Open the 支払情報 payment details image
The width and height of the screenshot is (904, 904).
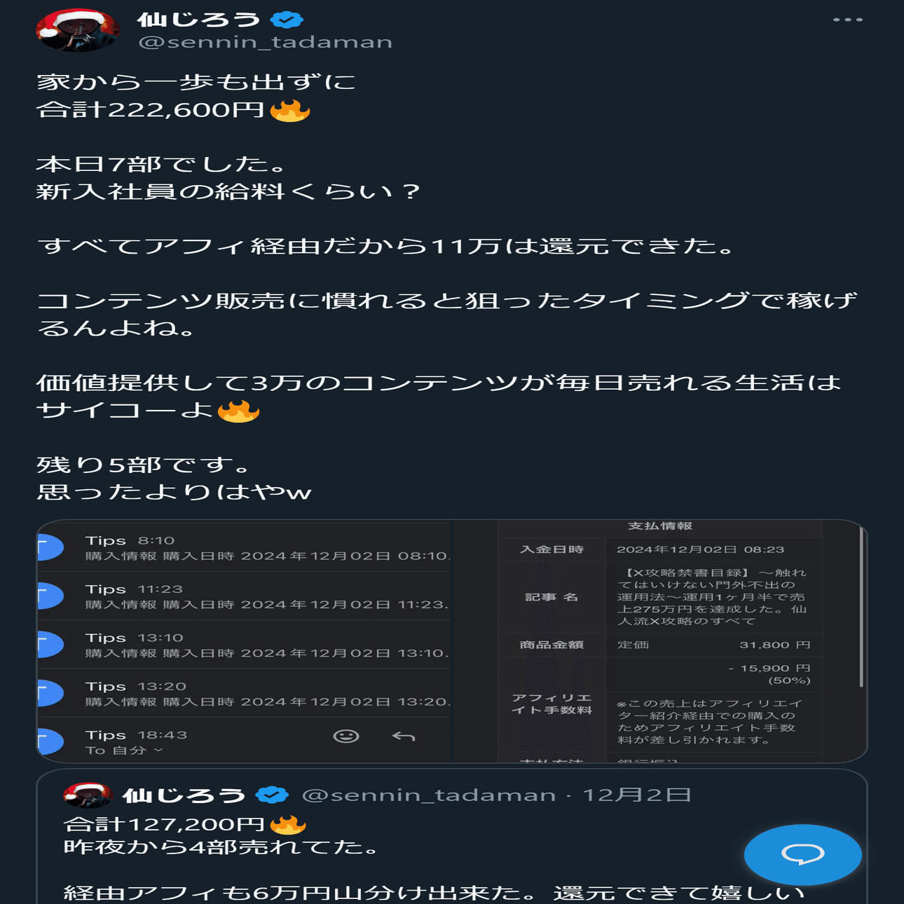661,641
